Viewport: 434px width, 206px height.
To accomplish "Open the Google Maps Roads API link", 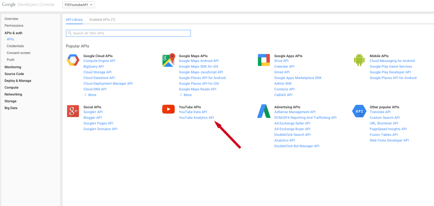I will click(198, 89).
